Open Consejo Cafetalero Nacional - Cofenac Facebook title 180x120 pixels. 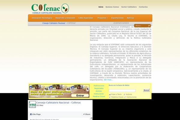point(58,103)
